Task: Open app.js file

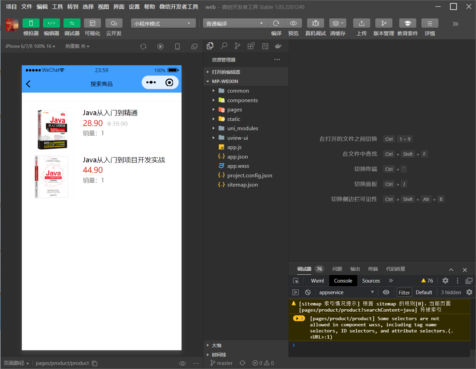Action: [246, 147]
